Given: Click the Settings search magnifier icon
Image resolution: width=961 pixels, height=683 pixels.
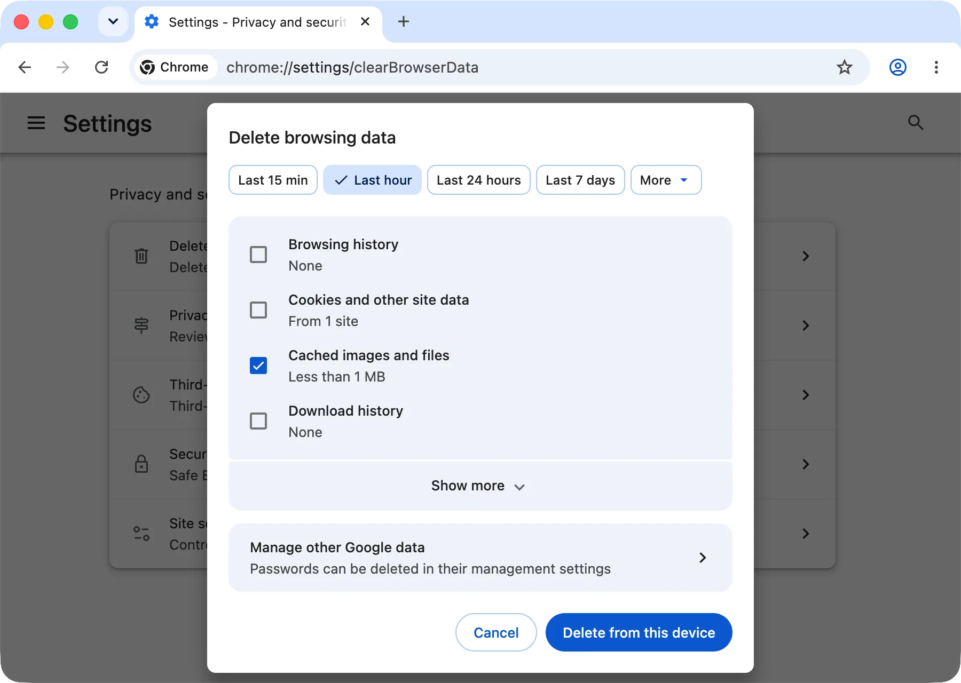Looking at the screenshot, I should pos(916,122).
